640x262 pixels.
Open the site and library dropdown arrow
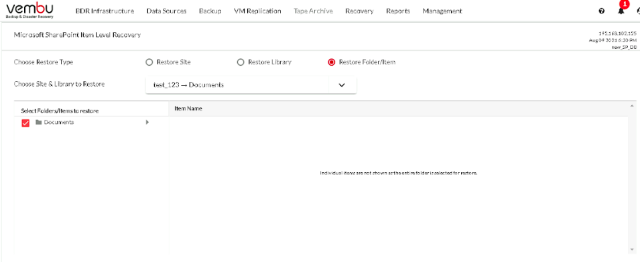(x=342, y=85)
